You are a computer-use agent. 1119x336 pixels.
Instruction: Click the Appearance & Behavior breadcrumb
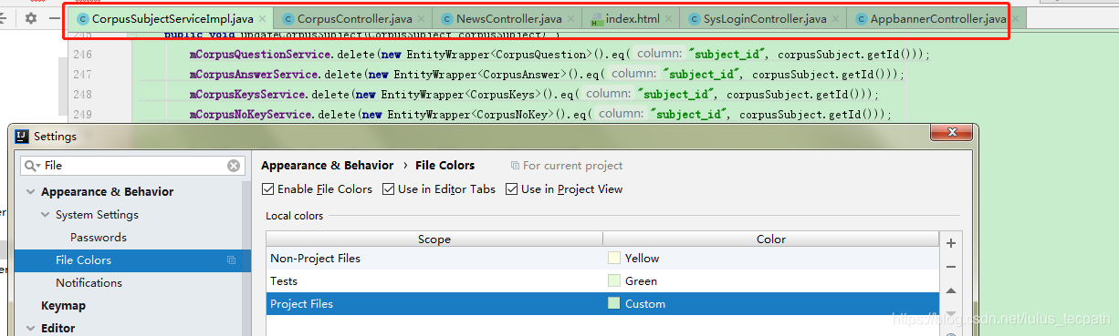pyautogui.click(x=327, y=166)
